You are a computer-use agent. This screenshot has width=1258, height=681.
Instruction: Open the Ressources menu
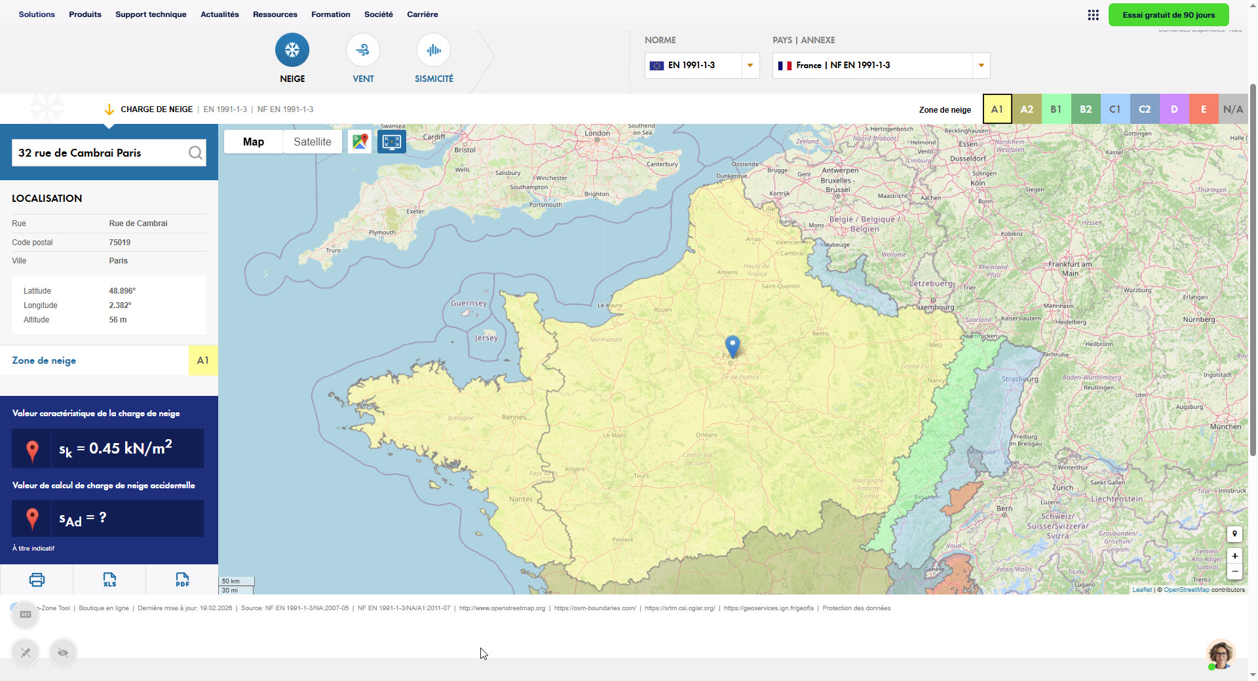275,14
